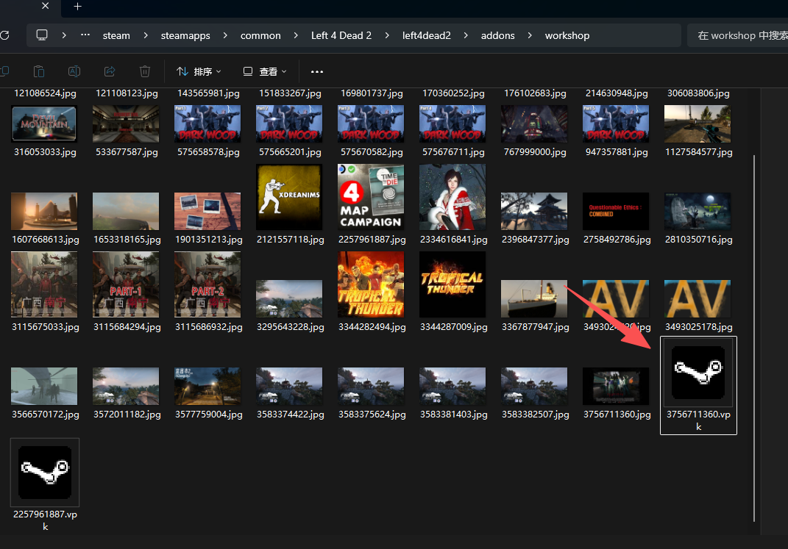
Task: Select thumbnail 533677587.jpg
Action: point(126,123)
